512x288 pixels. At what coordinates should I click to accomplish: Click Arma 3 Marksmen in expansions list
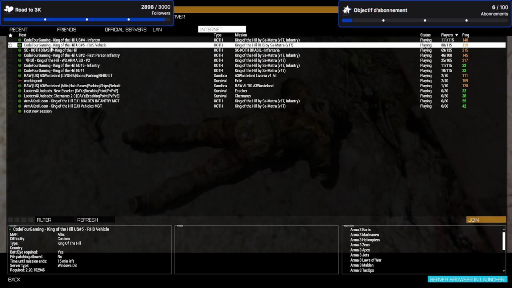(x=364, y=235)
